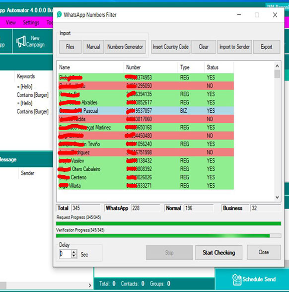Select the row ending in 4450480

click(146, 136)
